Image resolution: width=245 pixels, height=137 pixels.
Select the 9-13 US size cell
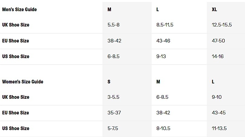tap(161, 56)
